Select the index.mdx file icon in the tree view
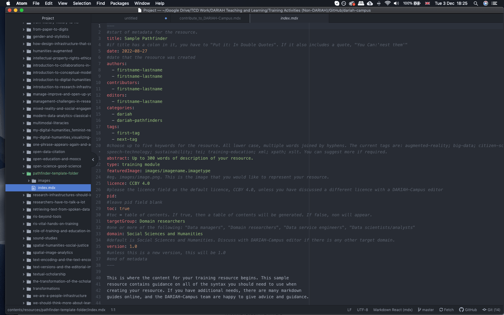This screenshot has height=315, width=504. click(34, 188)
